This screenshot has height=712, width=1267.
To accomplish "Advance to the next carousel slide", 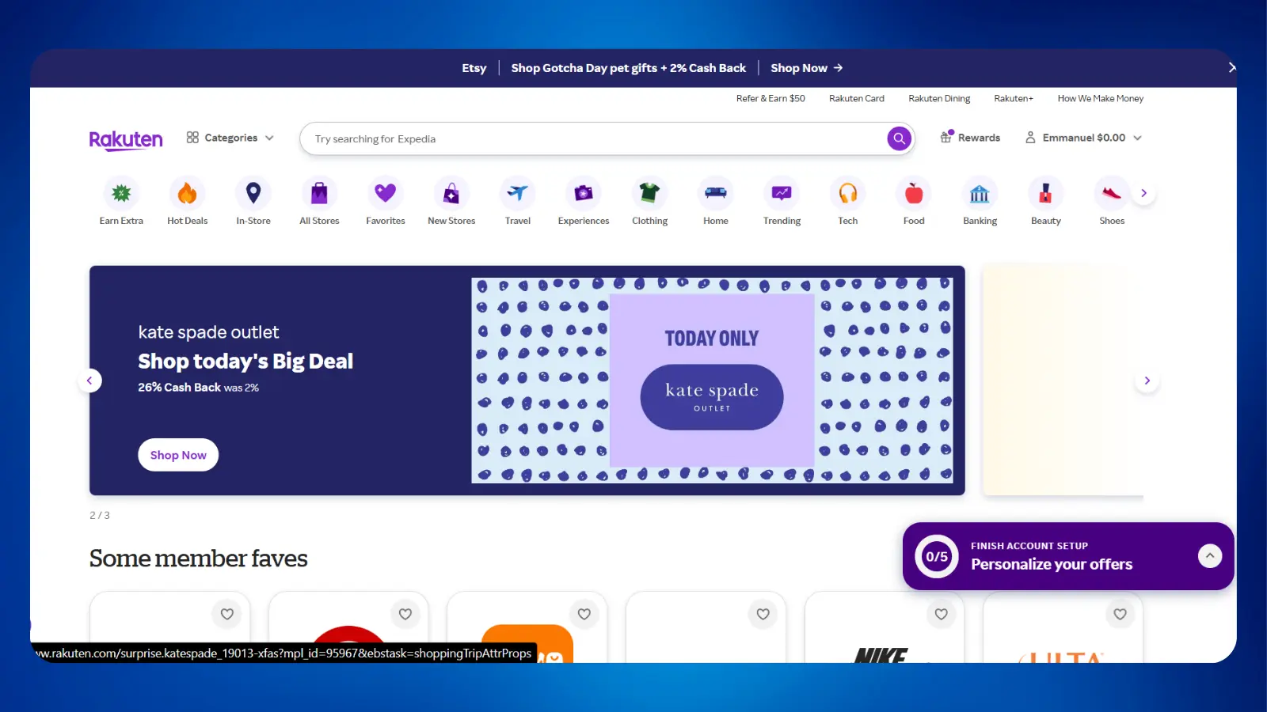I will pyautogui.click(x=1147, y=381).
